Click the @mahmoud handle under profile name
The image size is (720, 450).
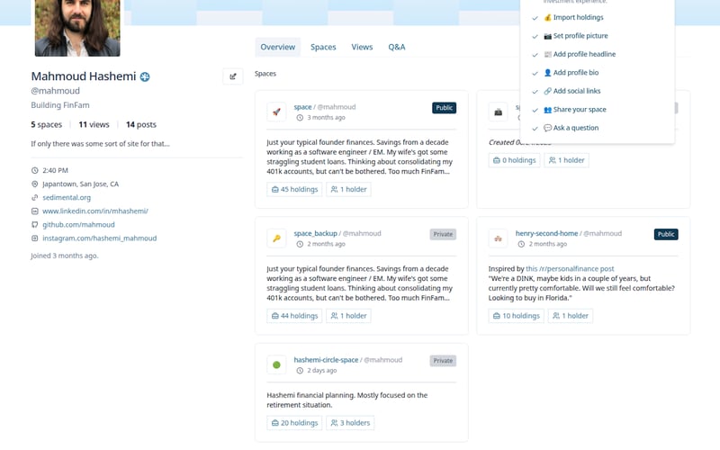(x=55, y=91)
